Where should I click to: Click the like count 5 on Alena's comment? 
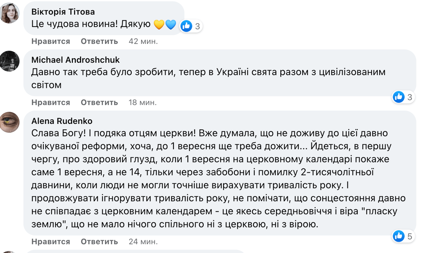pyautogui.click(x=410, y=236)
